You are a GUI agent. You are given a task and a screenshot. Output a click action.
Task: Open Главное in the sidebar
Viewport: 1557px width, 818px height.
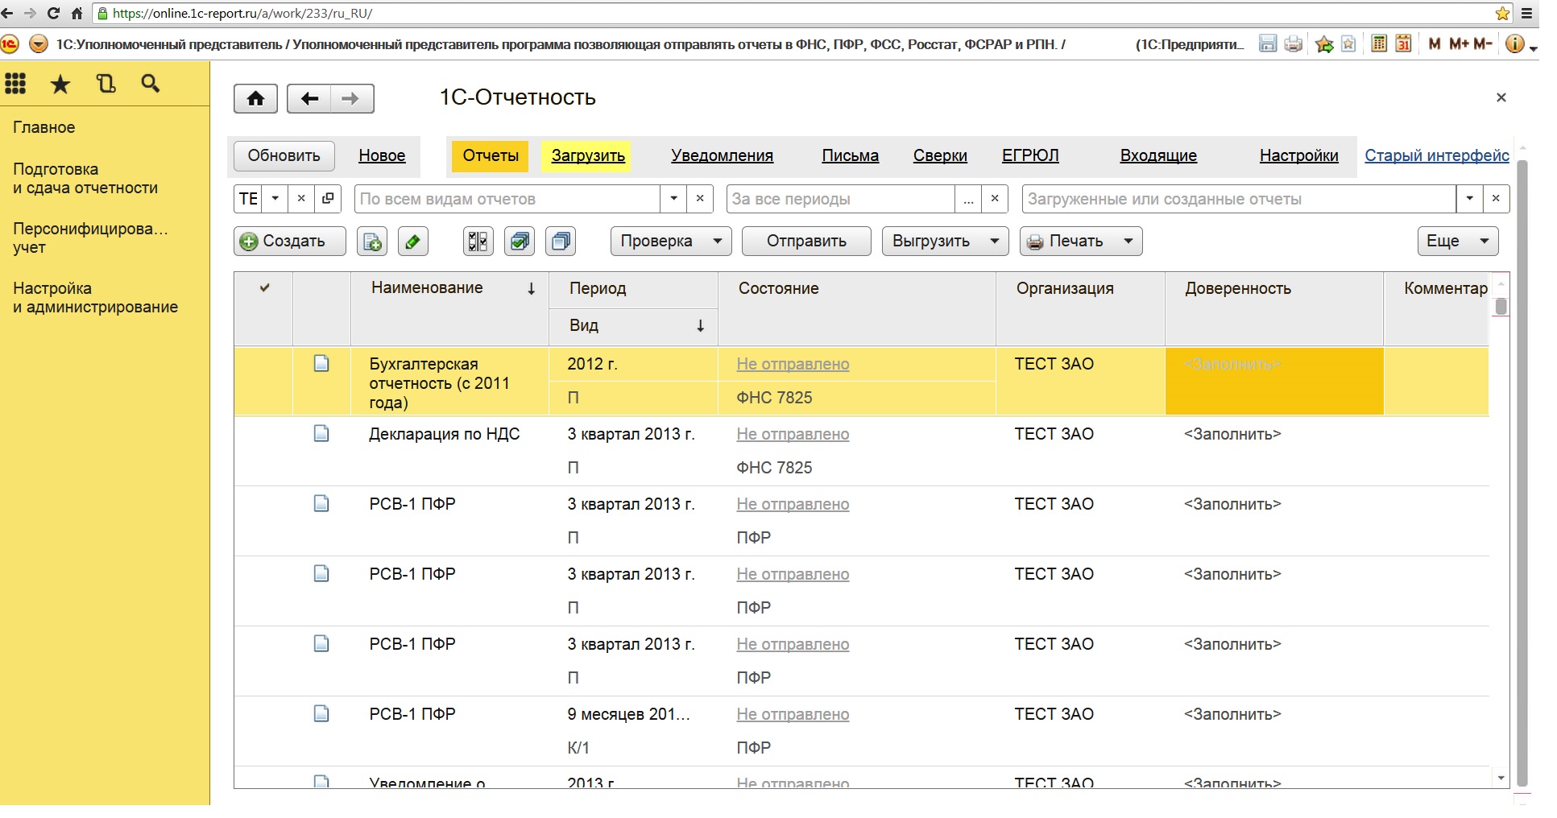tap(44, 127)
